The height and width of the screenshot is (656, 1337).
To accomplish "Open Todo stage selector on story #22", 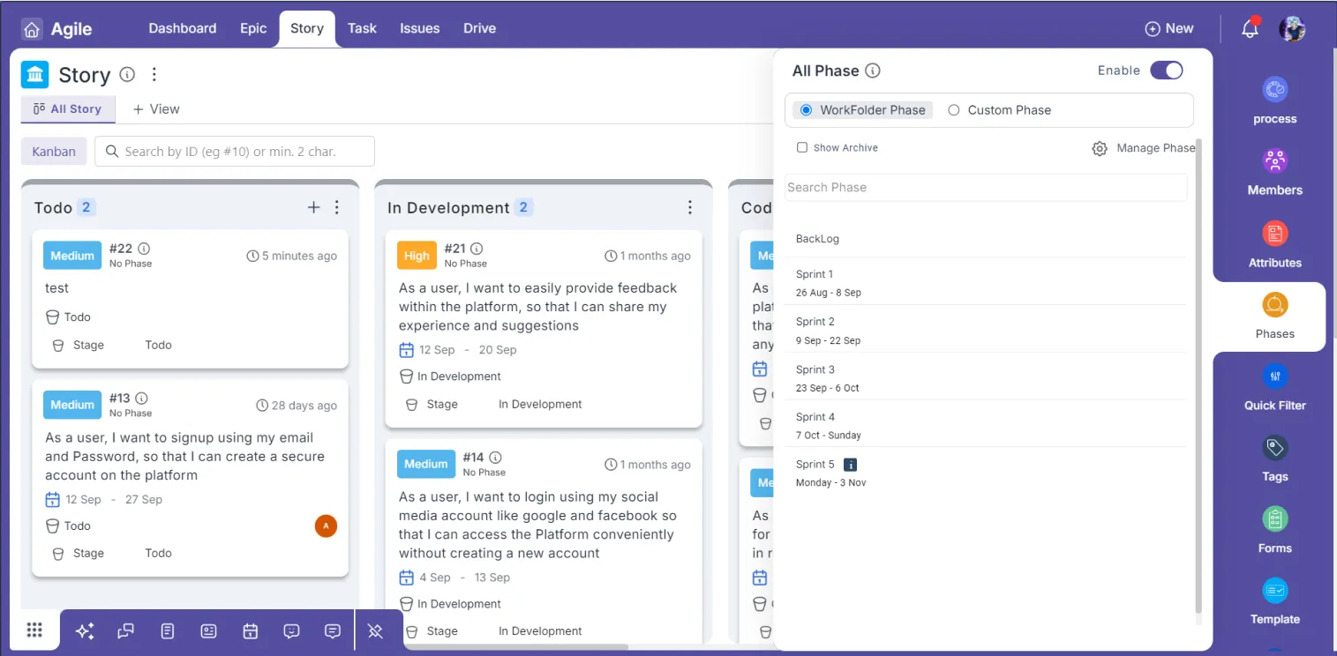I will pyautogui.click(x=158, y=345).
